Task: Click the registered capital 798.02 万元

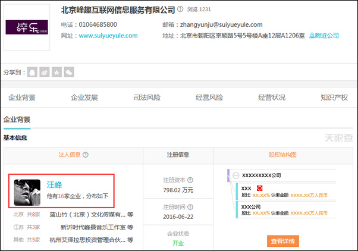Action: 178,190
